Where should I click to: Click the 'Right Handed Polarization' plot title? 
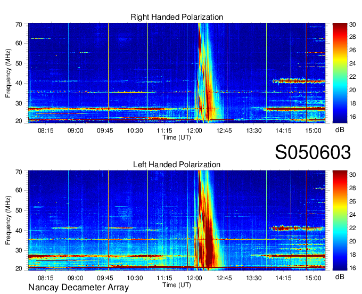177,17
